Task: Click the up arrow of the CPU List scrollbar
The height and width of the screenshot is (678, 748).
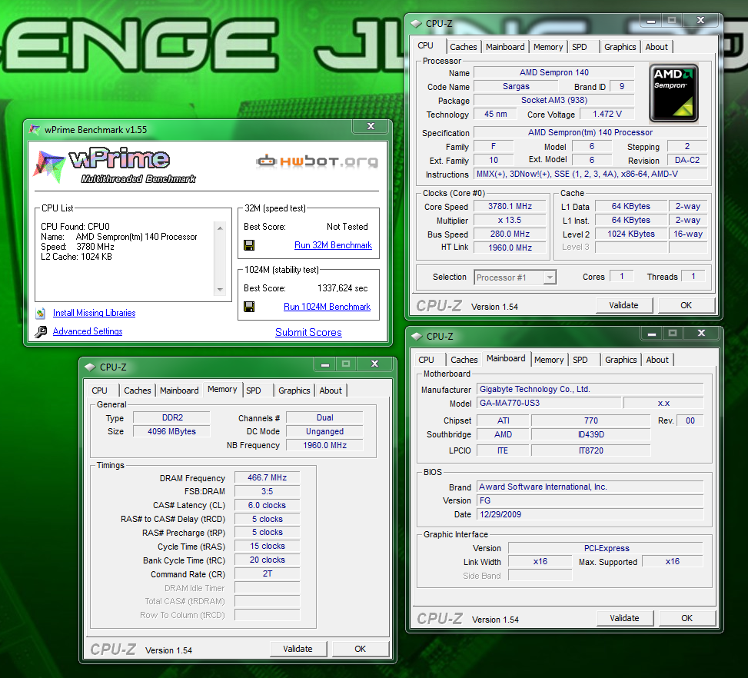Action: 220,228
